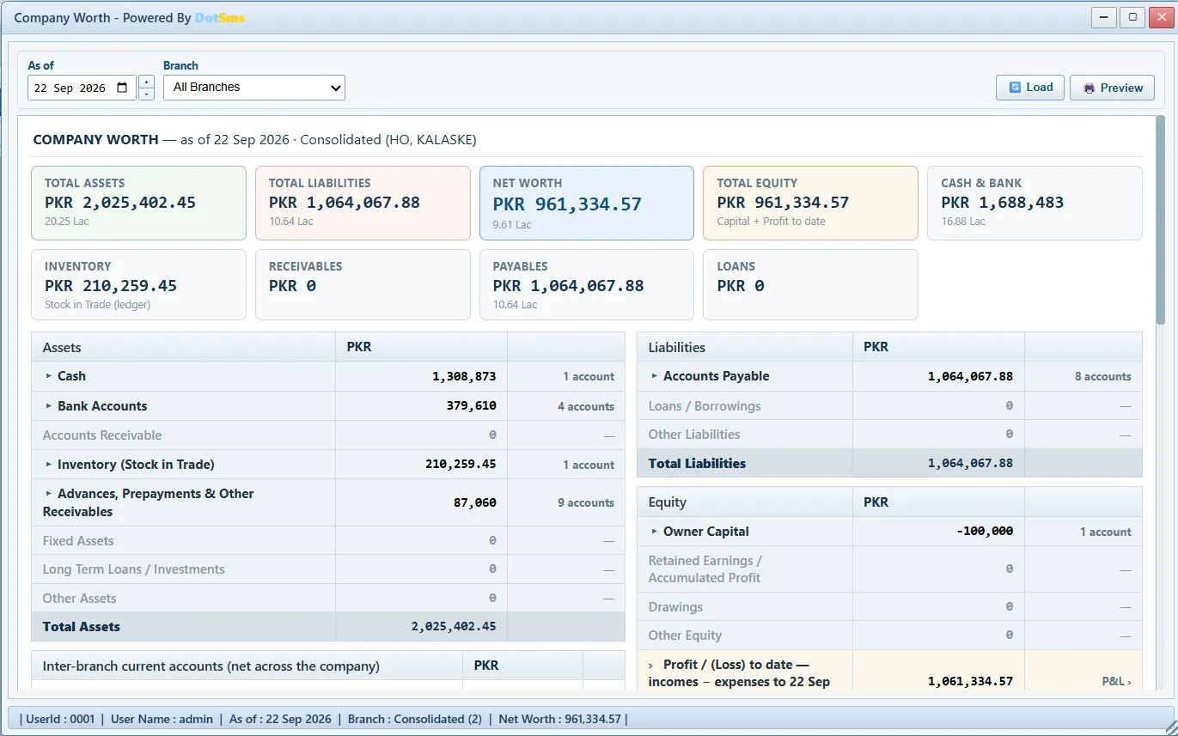Click Long Term Loans / Investments label
The height and width of the screenshot is (736, 1178).
134,569
